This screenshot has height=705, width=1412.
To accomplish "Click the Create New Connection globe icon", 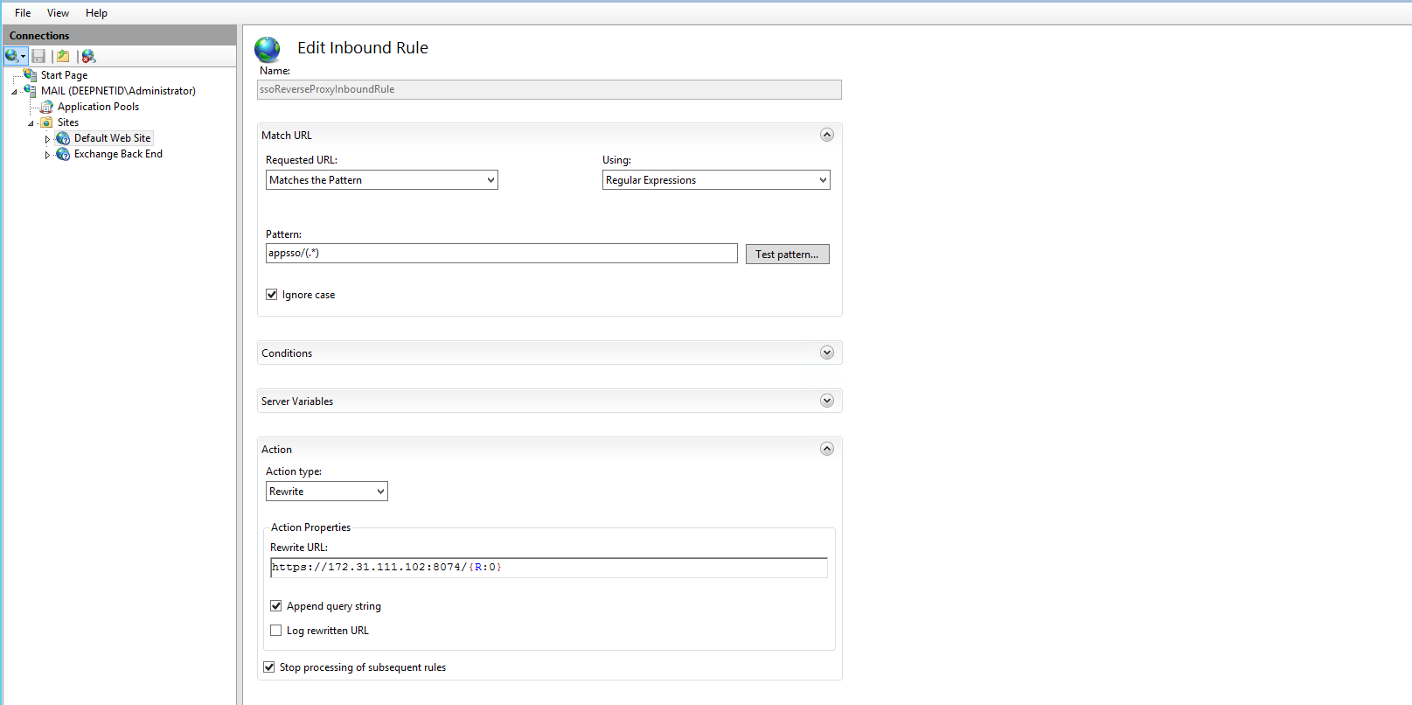I will (x=12, y=56).
